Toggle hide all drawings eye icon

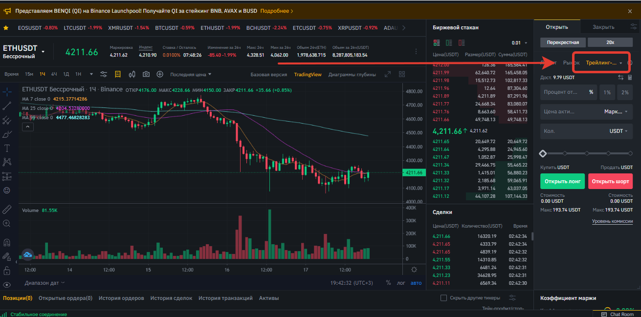[7, 284]
